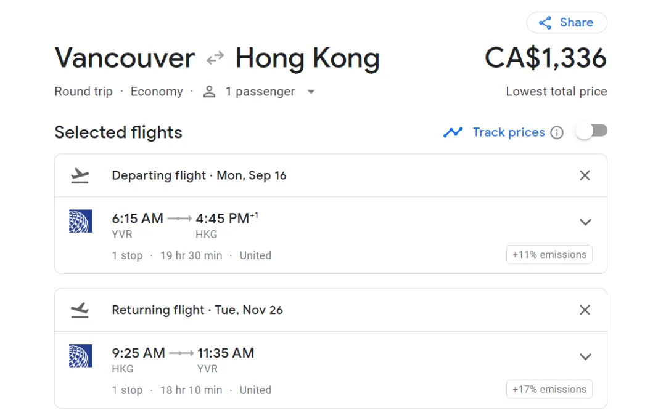666x418 pixels.
Task: Remove the returning flight selection
Action: pyautogui.click(x=585, y=310)
